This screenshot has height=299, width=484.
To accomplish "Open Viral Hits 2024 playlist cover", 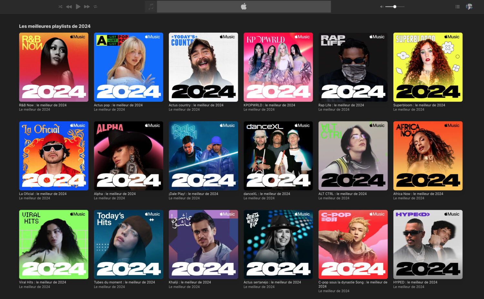I will click(x=54, y=244).
